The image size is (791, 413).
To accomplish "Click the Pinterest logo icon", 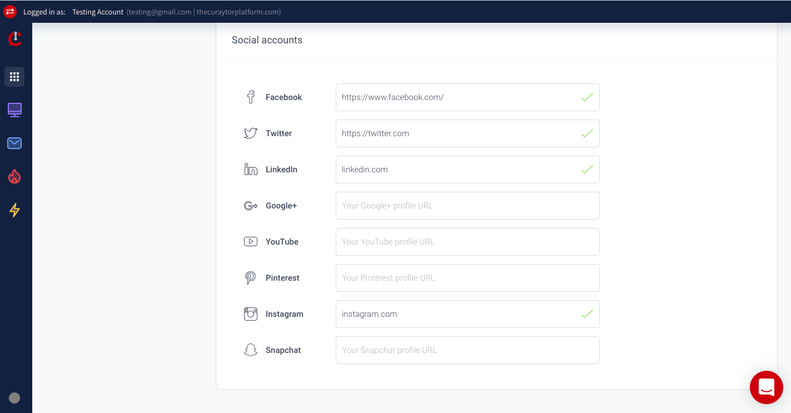I will (x=251, y=278).
